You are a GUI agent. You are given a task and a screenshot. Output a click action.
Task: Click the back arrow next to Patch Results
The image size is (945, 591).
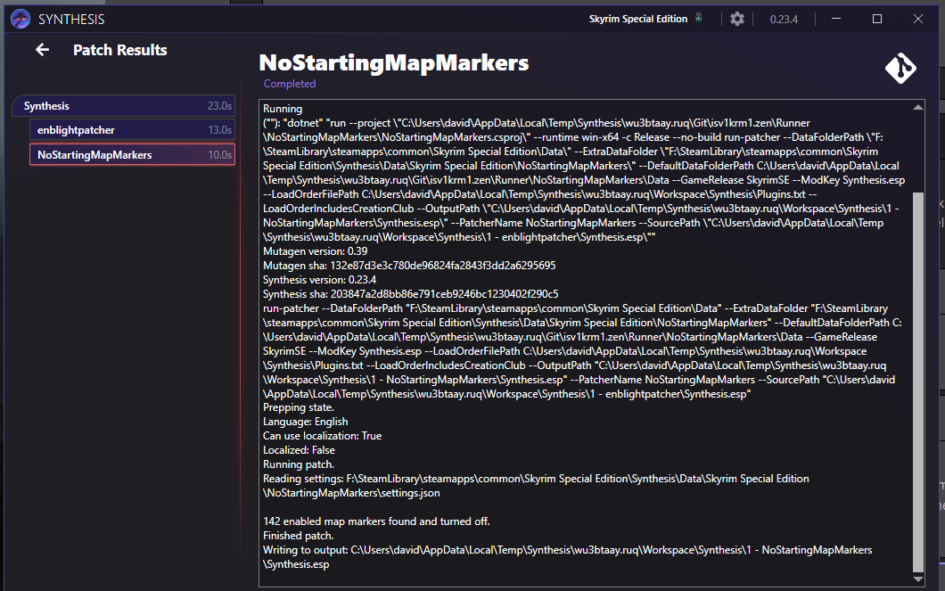coord(42,49)
